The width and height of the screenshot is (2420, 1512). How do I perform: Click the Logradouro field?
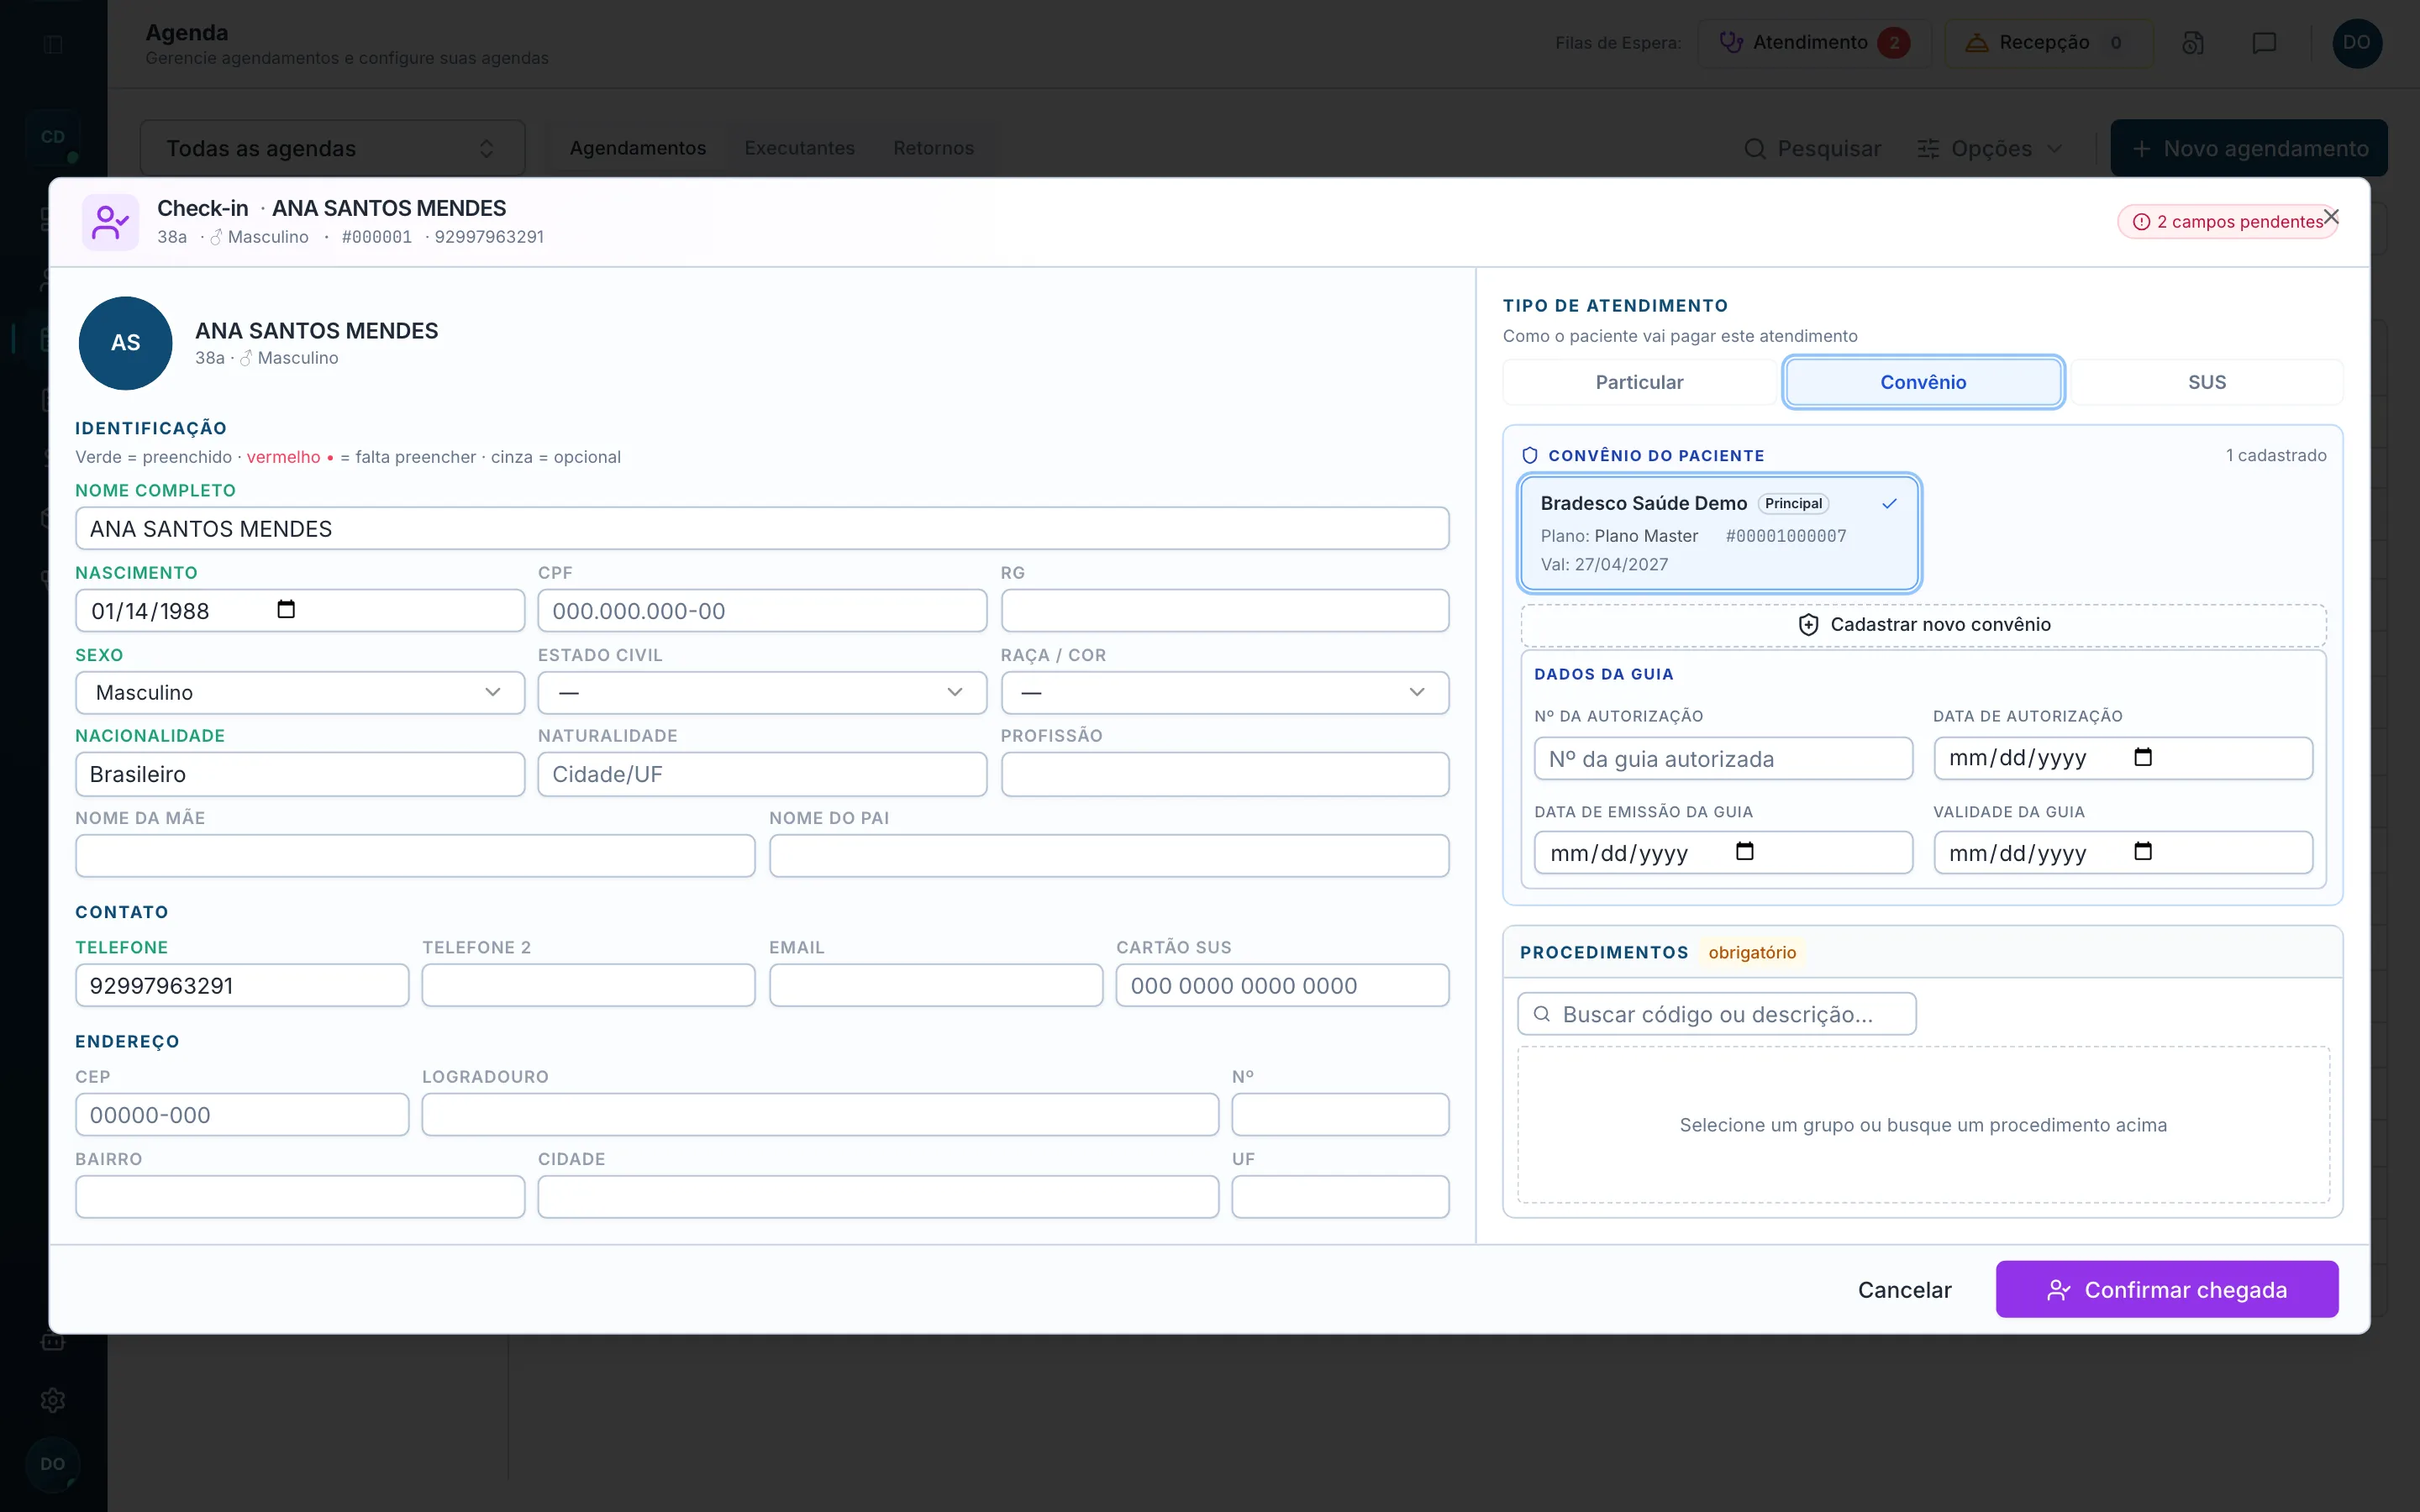click(x=820, y=1114)
